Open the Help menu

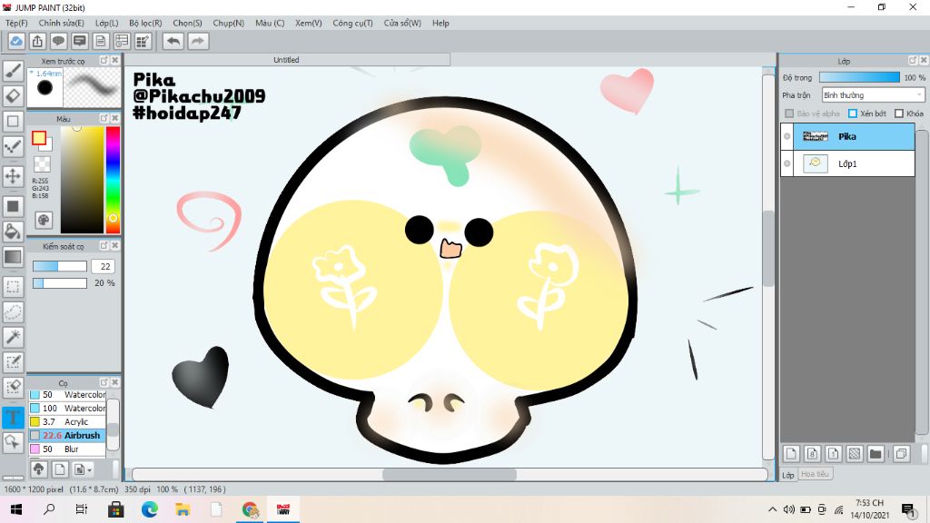click(x=440, y=23)
